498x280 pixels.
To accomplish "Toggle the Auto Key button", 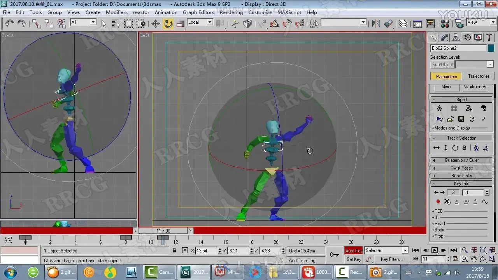I will coord(354,251).
